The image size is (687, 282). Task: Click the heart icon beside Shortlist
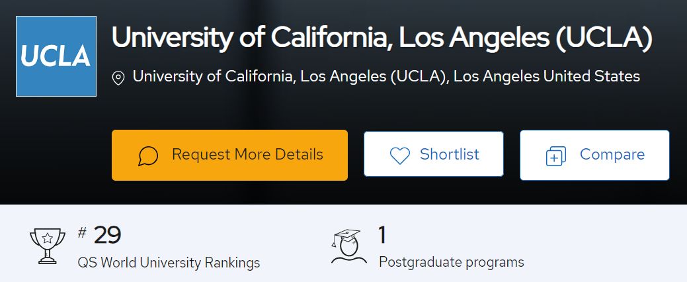click(x=400, y=156)
